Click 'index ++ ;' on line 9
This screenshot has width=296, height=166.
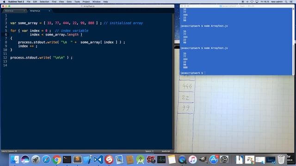click(28, 46)
